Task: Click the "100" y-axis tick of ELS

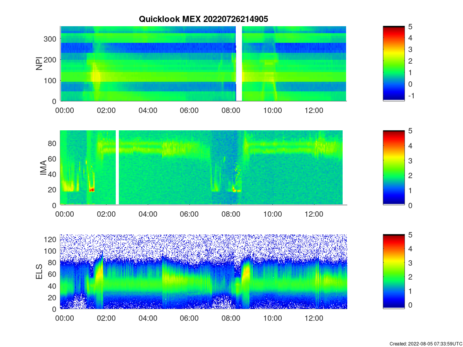Action: 51,251
